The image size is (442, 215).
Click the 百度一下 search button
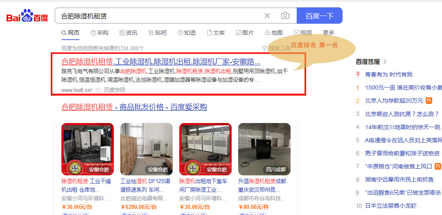point(319,16)
